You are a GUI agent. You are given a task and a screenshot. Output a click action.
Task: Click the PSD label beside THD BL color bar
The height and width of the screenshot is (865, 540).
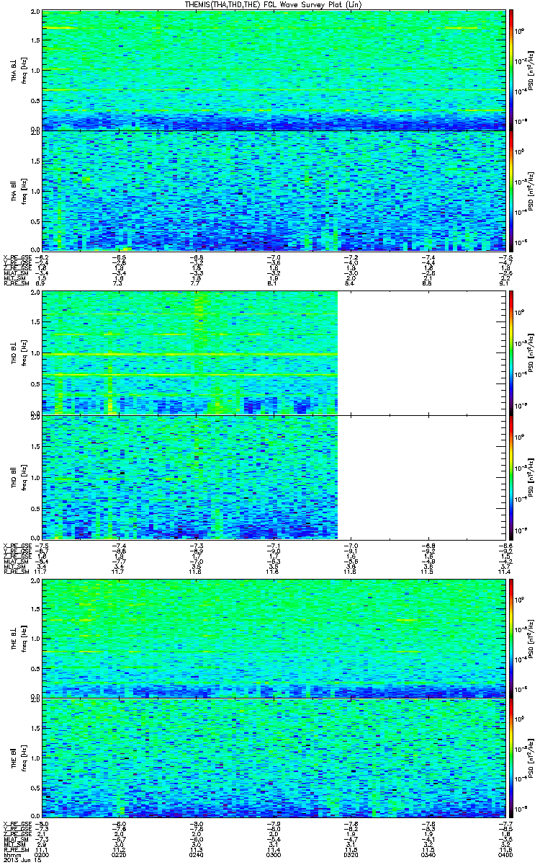tap(531, 352)
